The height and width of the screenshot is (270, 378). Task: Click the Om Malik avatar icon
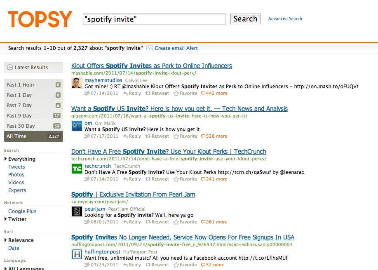(x=77, y=126)
